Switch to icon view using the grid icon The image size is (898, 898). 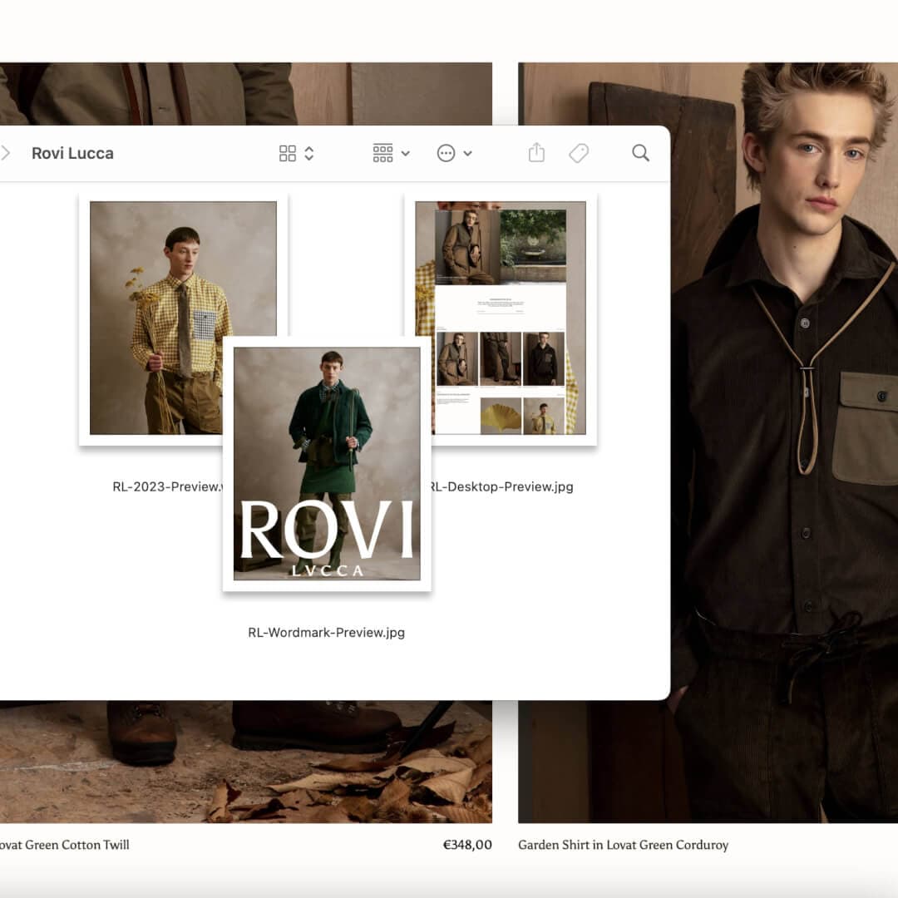coord(288,153)
